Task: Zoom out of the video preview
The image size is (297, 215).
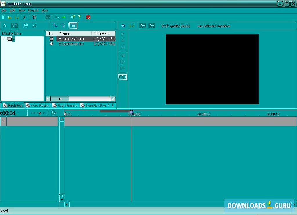Action: point(152,26)
